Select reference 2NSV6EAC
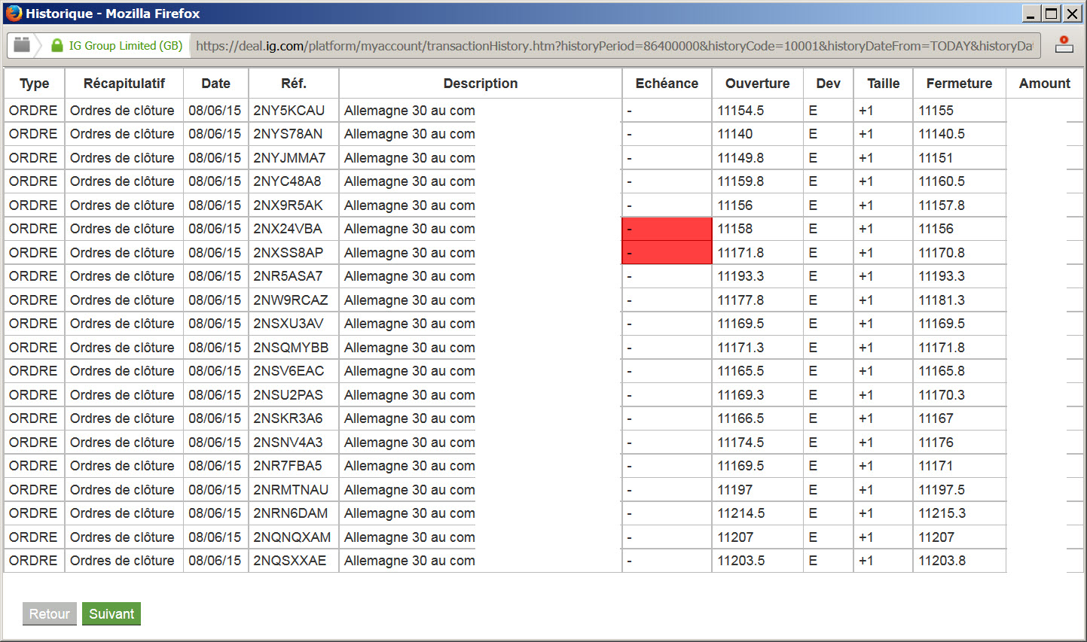The height and width of the screenshot is (642, 1087). click(x=289, y=371)
